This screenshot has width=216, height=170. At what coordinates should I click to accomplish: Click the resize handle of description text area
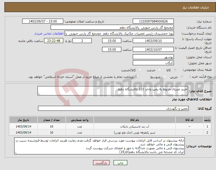click(39, 94)
